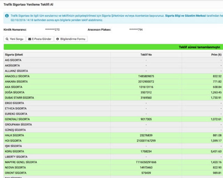Select the GENERALİ SİGORTA row
This screenshot has width=223, height=178.
(x=113, y=119)
